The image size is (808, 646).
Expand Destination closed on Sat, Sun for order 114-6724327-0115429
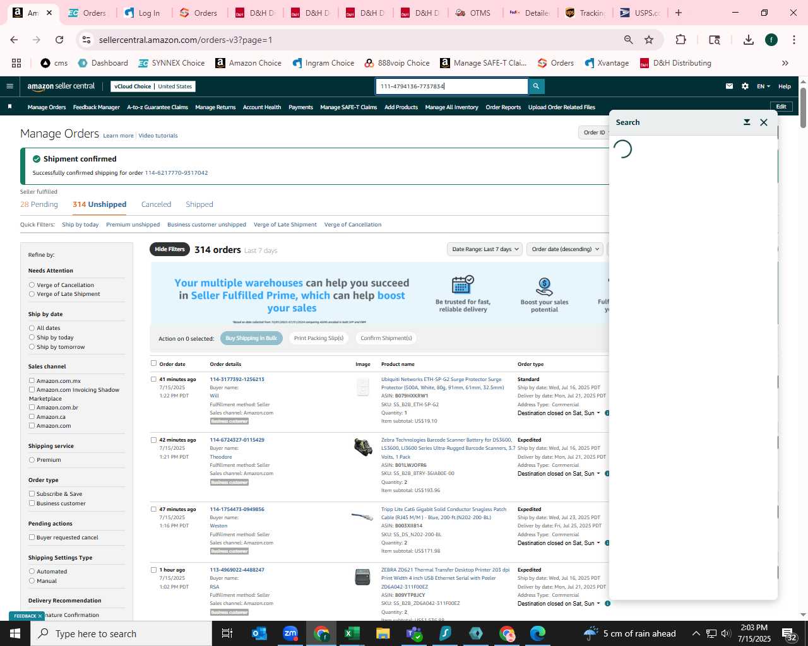pyautogui.click(x=559, y=474)
